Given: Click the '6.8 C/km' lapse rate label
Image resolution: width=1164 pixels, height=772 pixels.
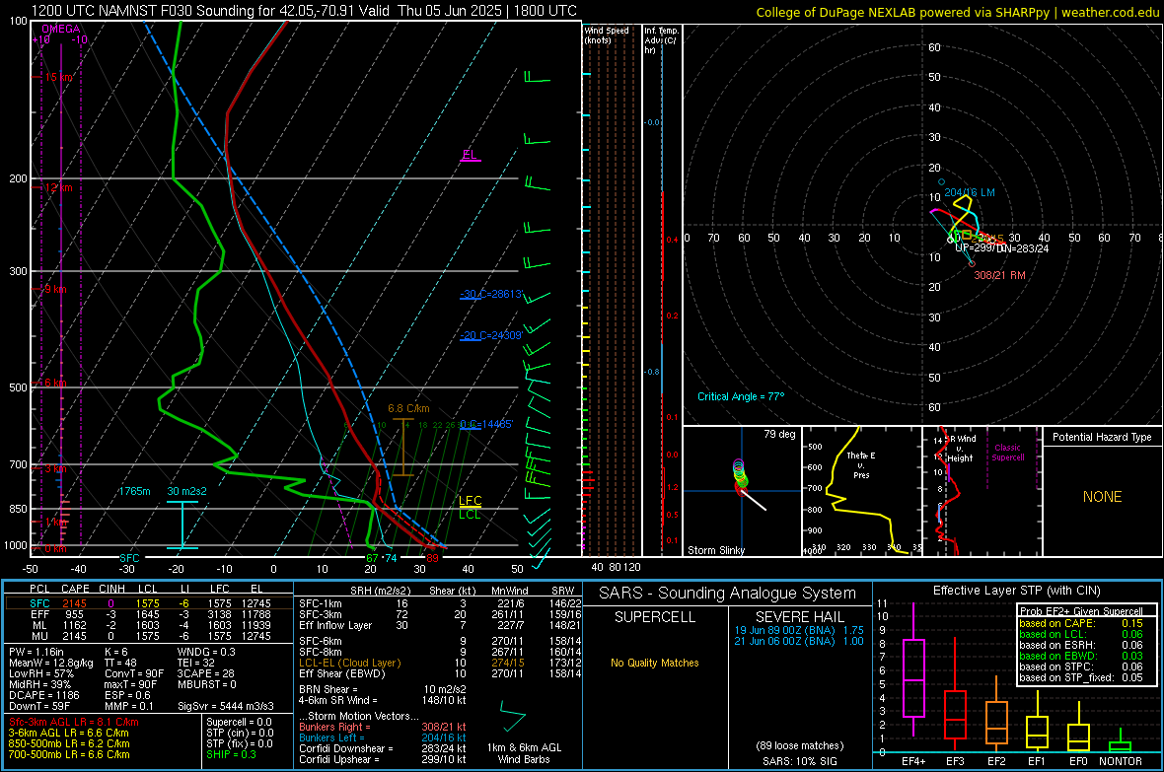Looking at the screenshot, I should coord(408,408).
